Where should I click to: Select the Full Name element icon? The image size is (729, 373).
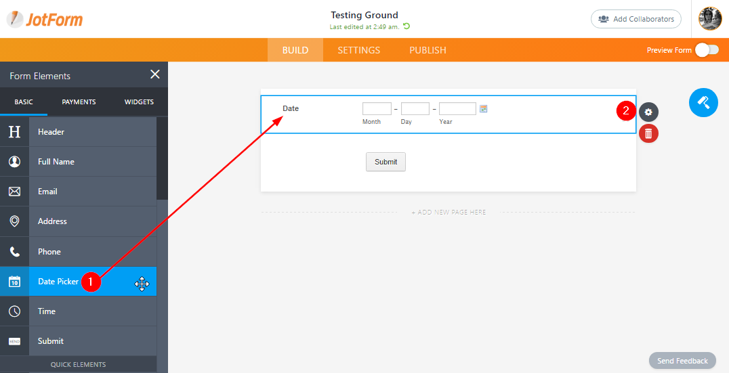click(14, 162)
